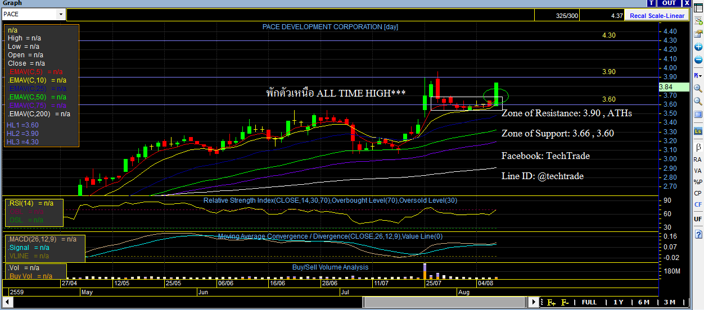Click the .Vol legend label
Screen dimensions: 704x310
(x=23, y=268)
